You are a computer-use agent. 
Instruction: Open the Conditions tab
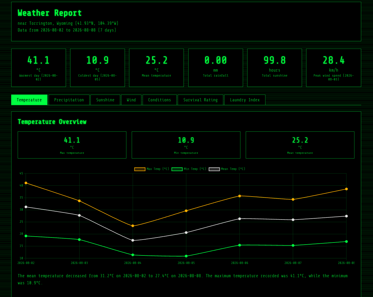click(159, 100)
